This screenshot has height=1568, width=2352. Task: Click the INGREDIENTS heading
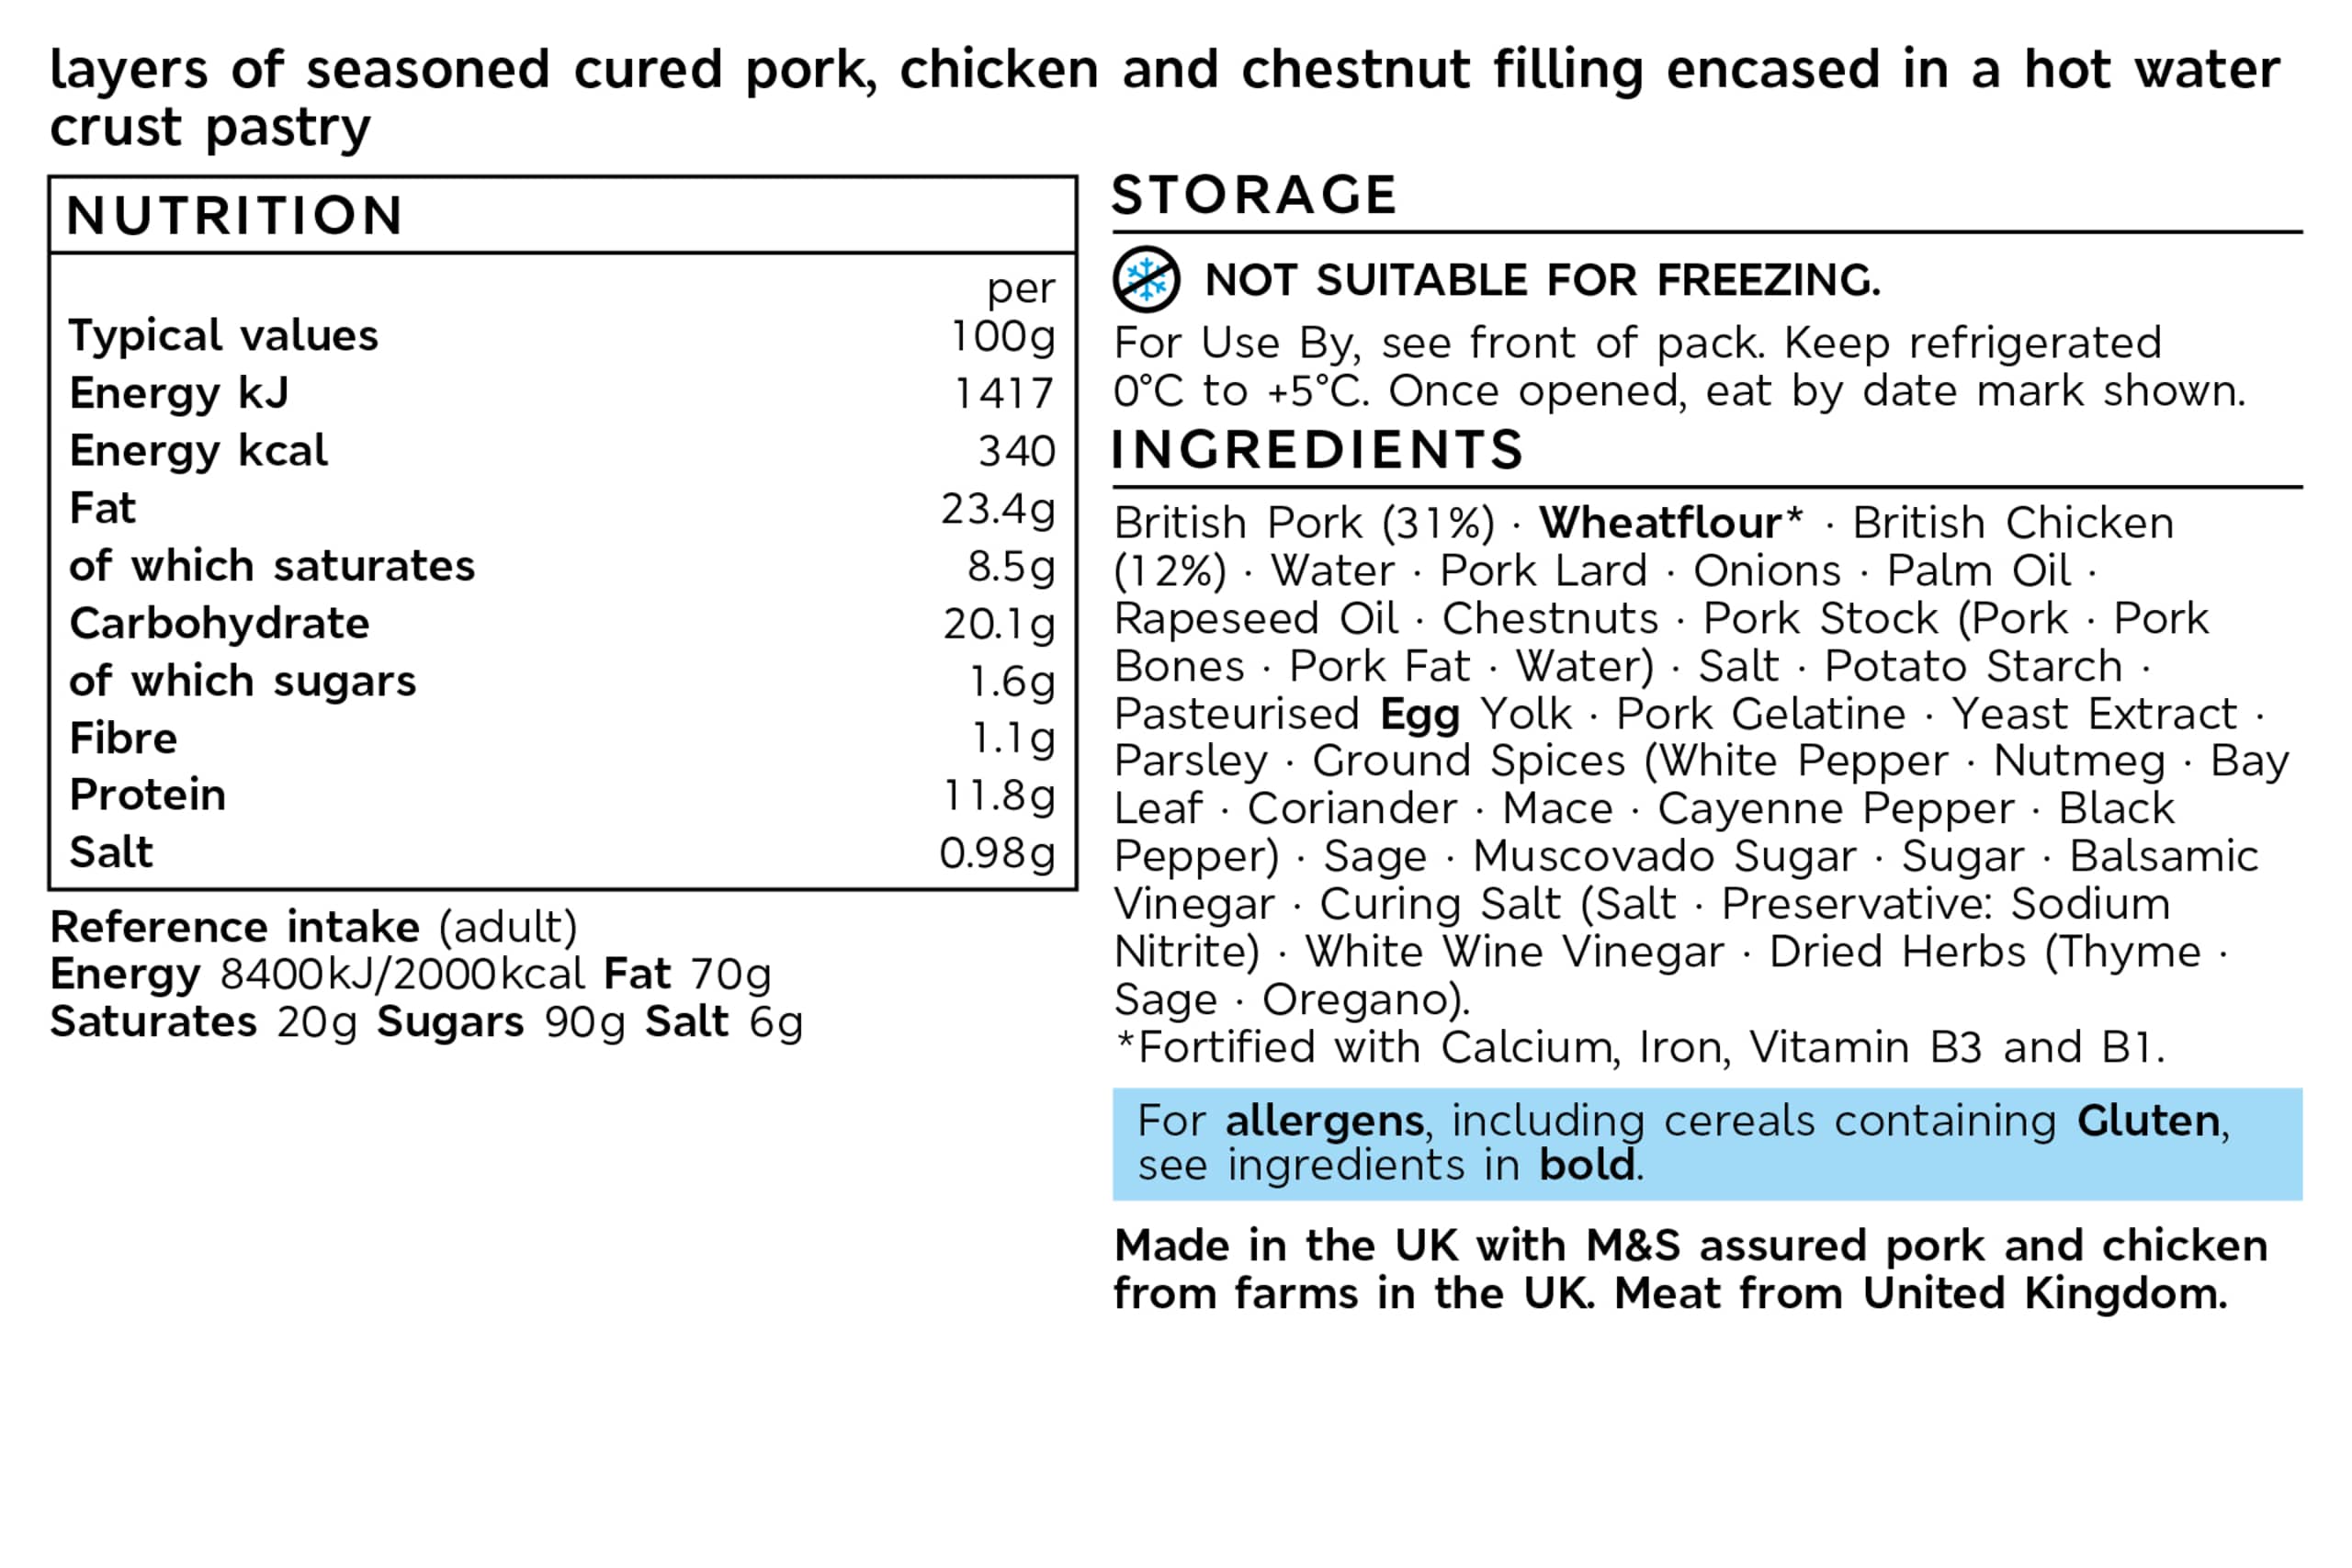(x=1317, y=449)
